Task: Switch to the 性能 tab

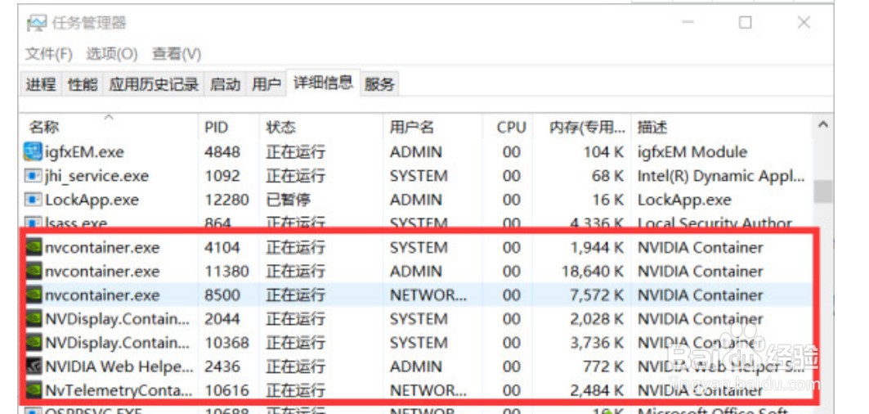Action: click(x=83, y=84)
